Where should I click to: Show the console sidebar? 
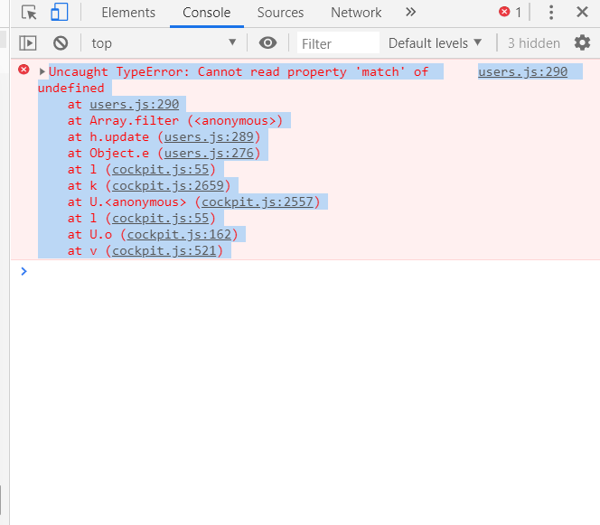click(28, 42)
